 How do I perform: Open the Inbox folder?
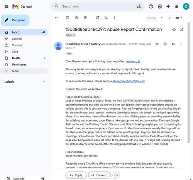[24, 32]
